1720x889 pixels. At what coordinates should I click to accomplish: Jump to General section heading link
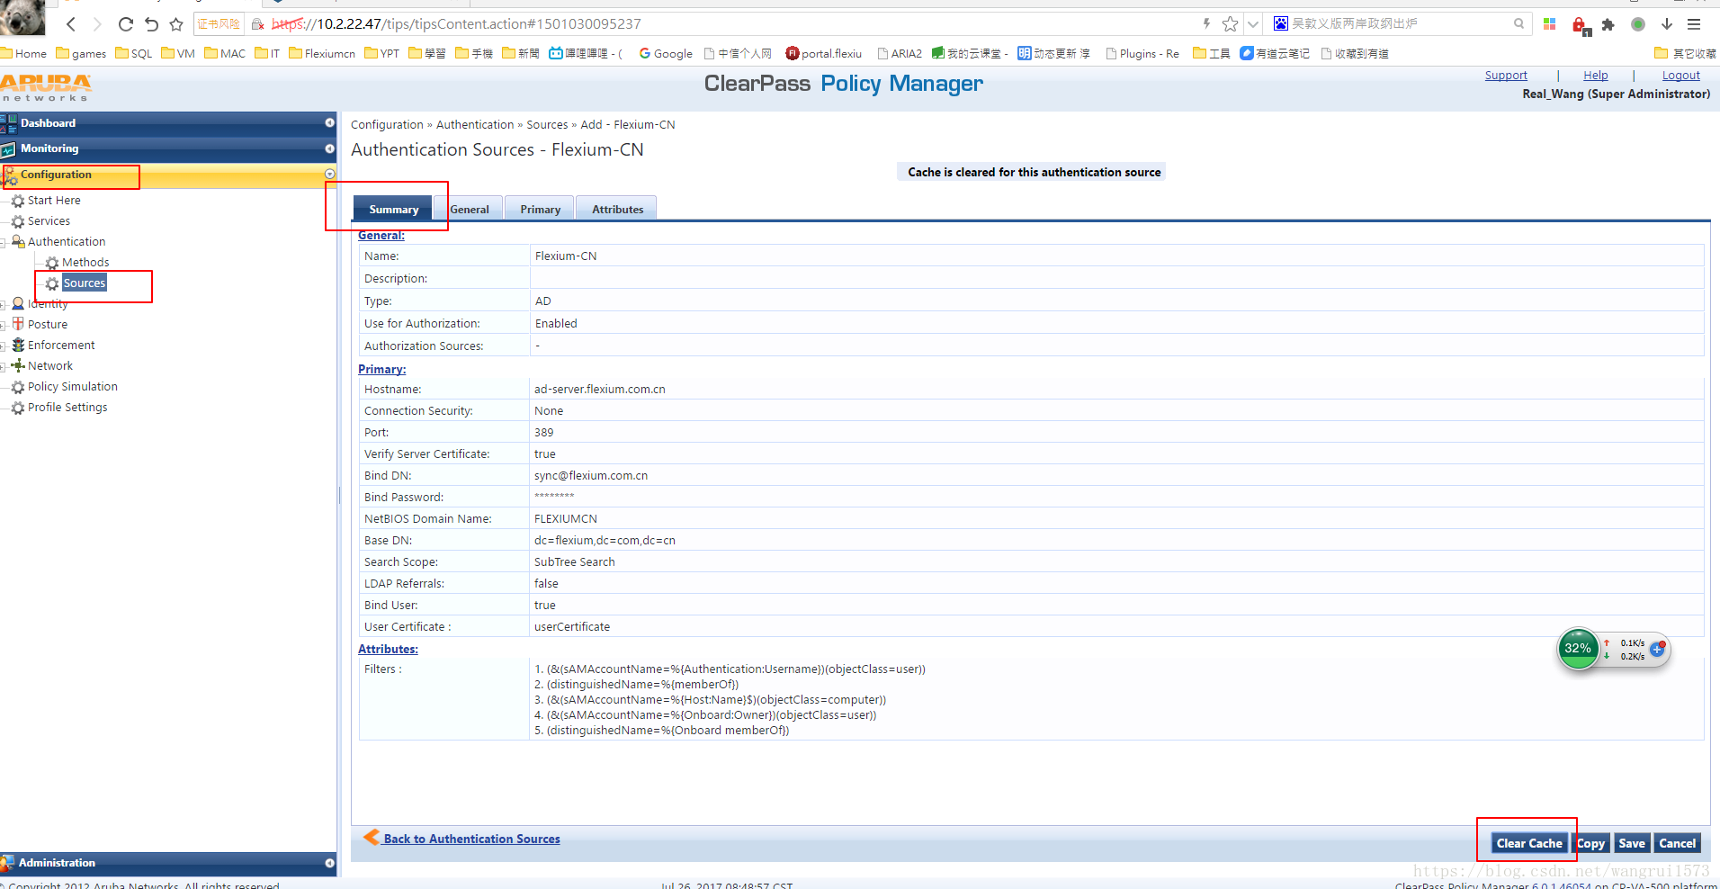pos(381,236)
